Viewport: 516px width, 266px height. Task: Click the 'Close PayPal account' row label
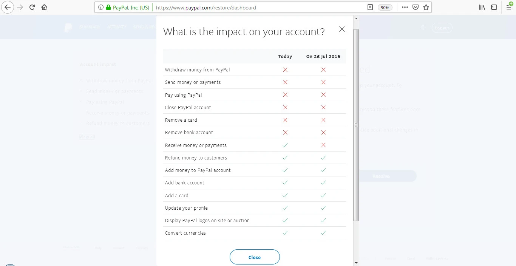click(x=188, y=107)
